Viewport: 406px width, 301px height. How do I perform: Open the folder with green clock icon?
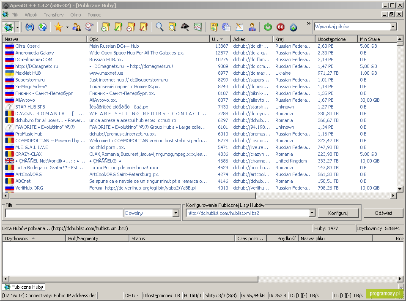pos(105,27)
